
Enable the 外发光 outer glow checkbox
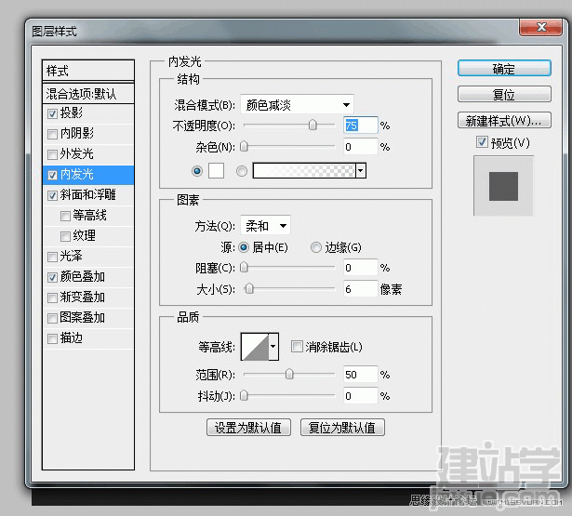point(52,154)
